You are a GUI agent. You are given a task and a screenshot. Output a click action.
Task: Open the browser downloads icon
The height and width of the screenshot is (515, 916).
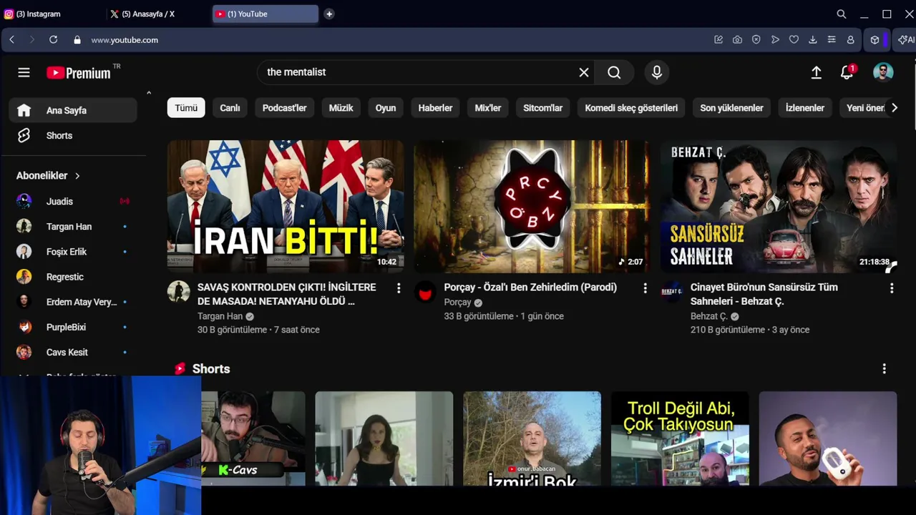click(x=813, y=40)
